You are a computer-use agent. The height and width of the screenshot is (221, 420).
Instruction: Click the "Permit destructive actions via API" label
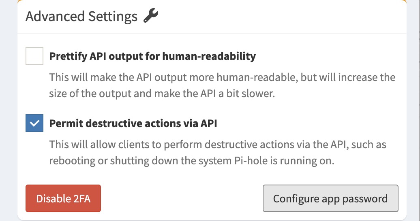[x=133, y=123]
